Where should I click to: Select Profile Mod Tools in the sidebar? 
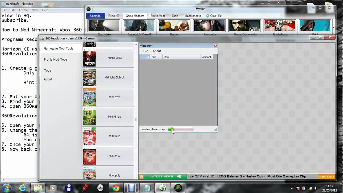tap(56, 60)
